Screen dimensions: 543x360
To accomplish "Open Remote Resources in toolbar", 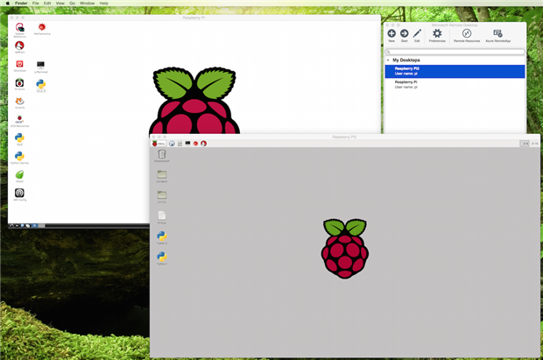I will 467,33.
